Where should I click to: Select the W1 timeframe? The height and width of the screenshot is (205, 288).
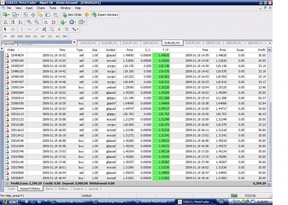[58, 36]
